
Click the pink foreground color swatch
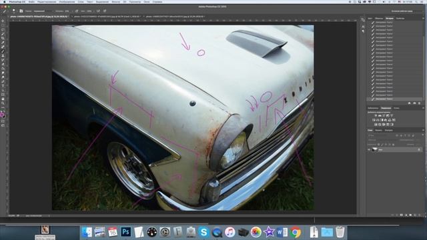point(2,115)
